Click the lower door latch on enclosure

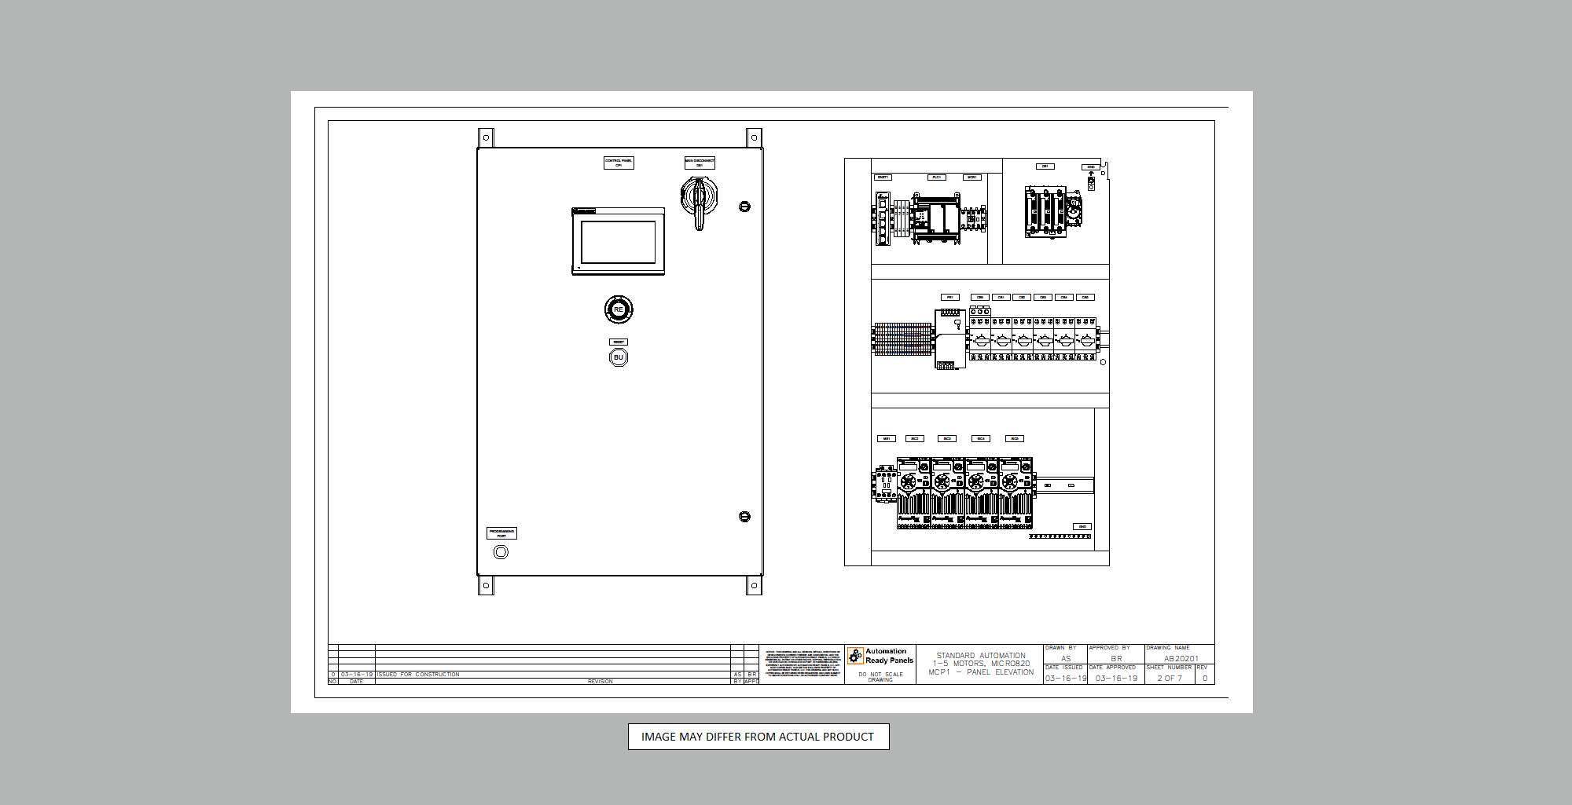744,517
